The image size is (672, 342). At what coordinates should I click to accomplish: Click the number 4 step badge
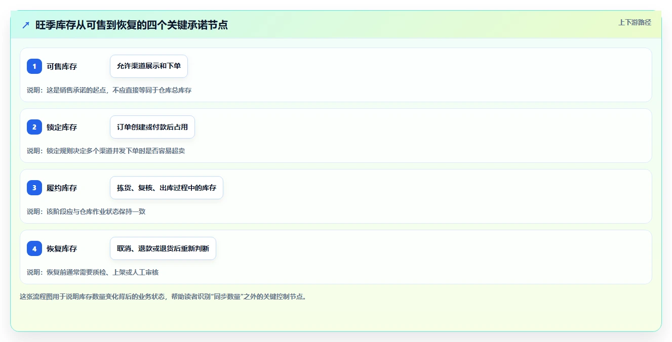[x=34, y=248]
